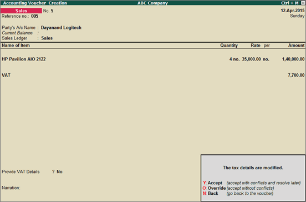Choose Override to accept without conflicts
This screenshot has height=202, width=306.
tap(214, 188)
